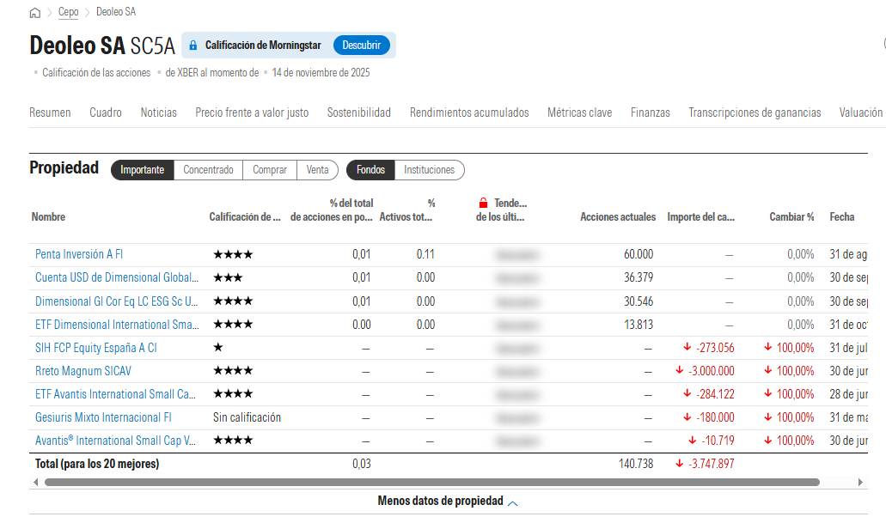Click the Sin calificación rating cell

coord(247,417)
